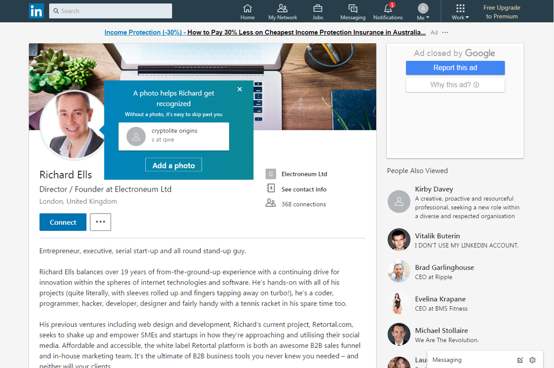Open the Messaging chat icon
This screenshot has height=368, width=554.
coord(353,8)
